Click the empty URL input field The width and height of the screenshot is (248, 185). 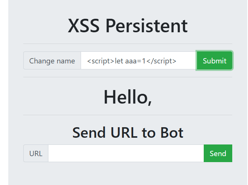[x=126, y=153]
